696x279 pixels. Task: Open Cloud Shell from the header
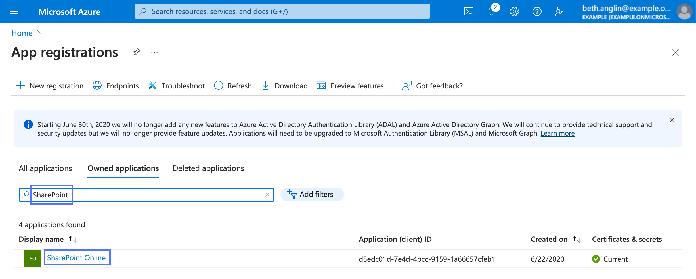(469, 11)
